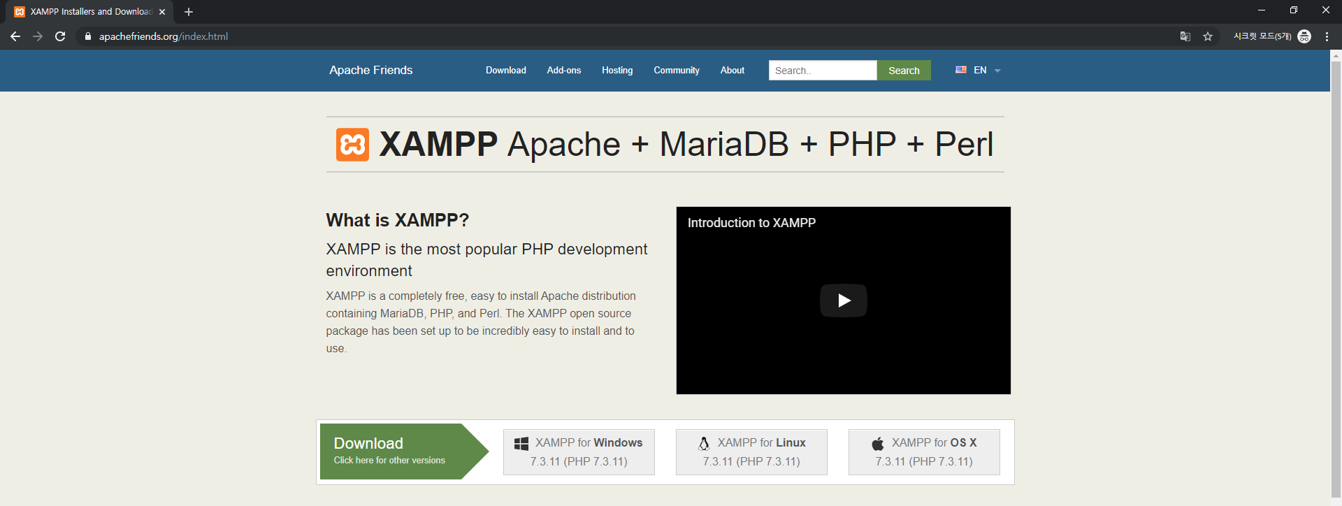Open the About menu item
This screenshot has width=1342, height=506.
pyautogui.click(x=733, y=70)
